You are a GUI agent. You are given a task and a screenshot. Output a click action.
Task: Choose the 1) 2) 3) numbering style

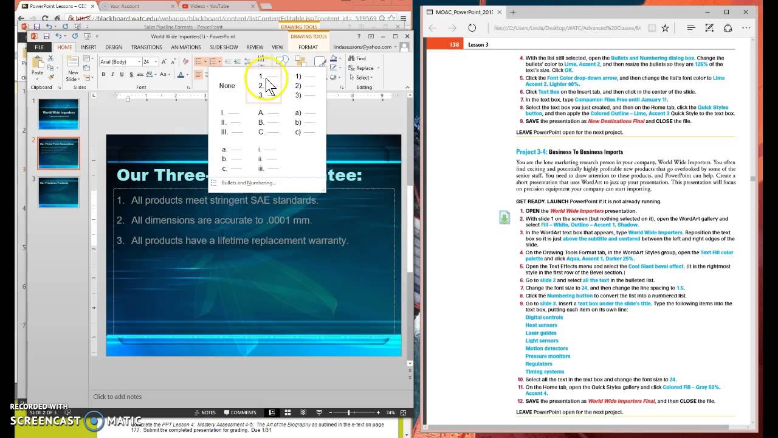pos(305,86)
